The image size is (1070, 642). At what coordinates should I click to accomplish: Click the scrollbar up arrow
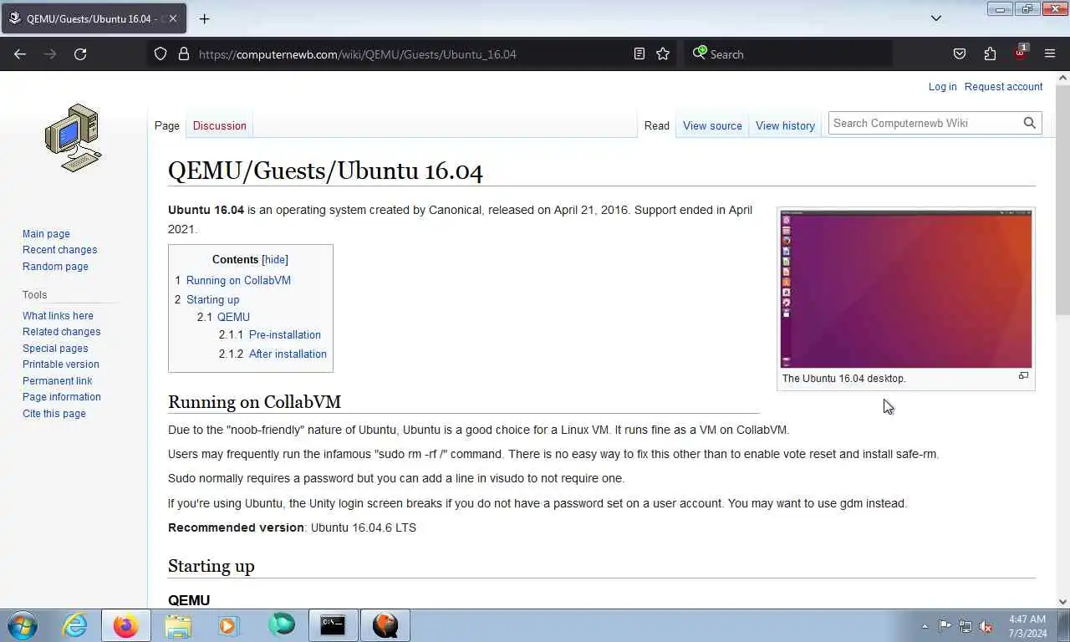tap(1063, 78)
